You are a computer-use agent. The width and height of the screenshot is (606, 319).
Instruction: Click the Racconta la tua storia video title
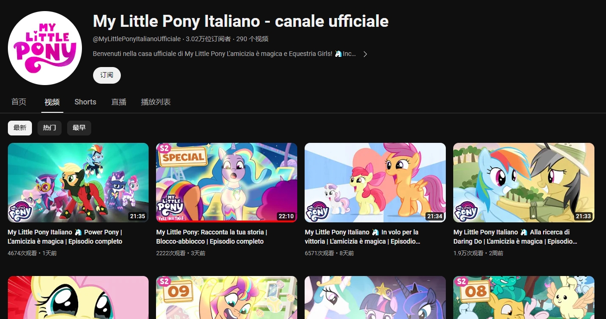(x=212, y=237)
